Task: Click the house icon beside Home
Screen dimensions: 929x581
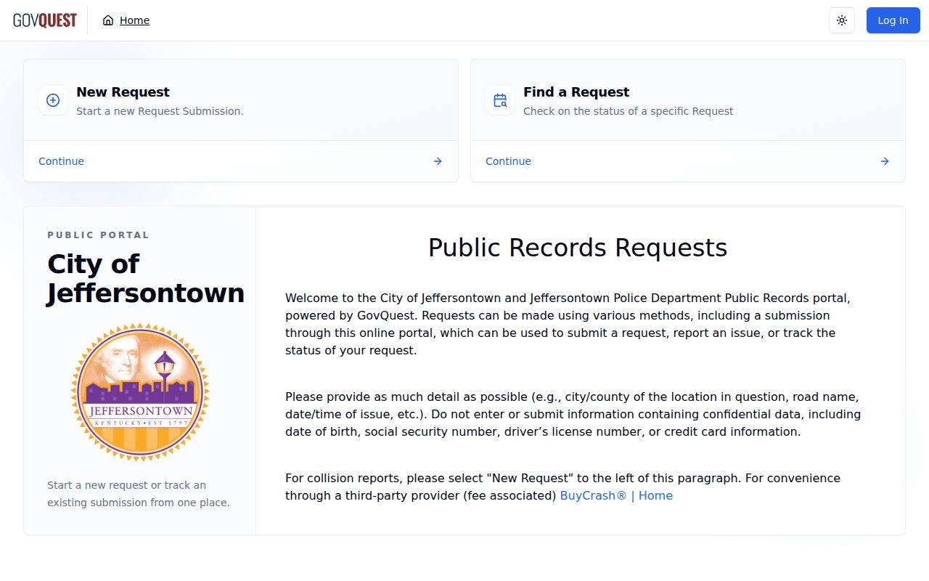Action: (108, 20)
